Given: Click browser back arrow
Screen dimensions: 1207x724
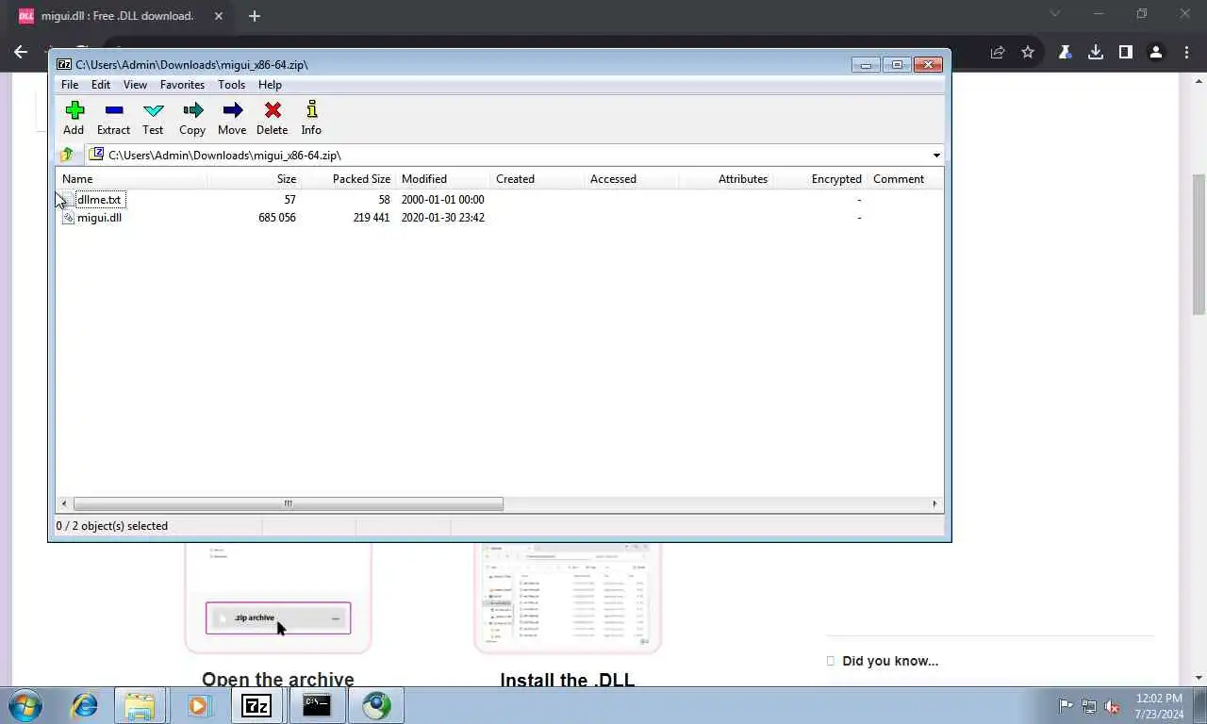Looking at the screenshot, I should pyautogui.click(x=21, y=53).
